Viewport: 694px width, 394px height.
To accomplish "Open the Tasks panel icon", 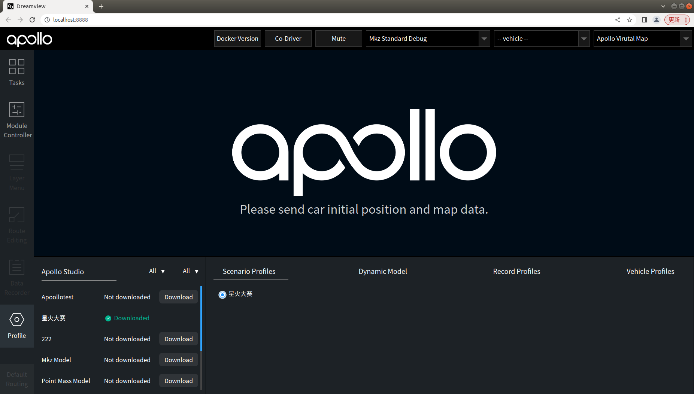I will coord(17,67).
